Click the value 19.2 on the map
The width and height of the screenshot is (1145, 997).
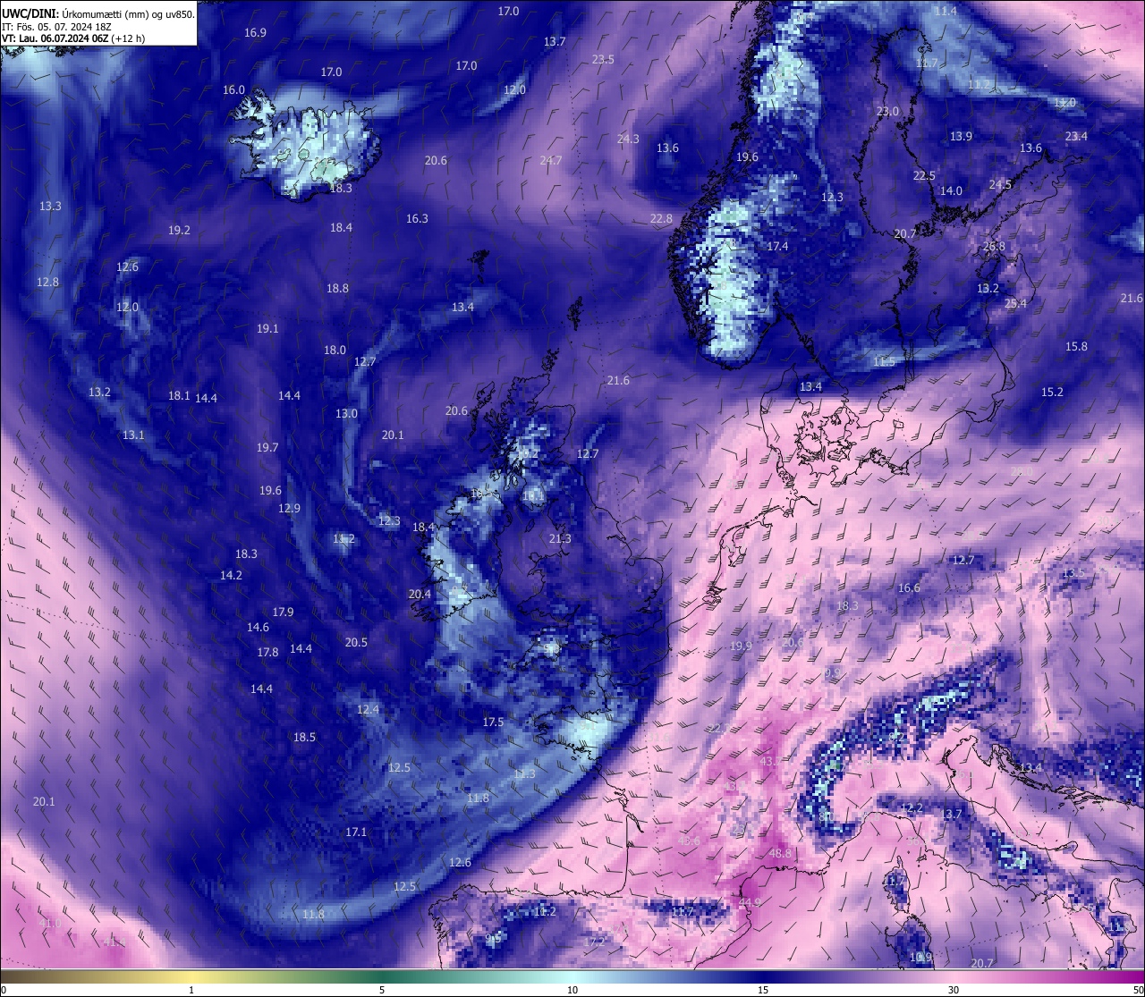(179, 230)
